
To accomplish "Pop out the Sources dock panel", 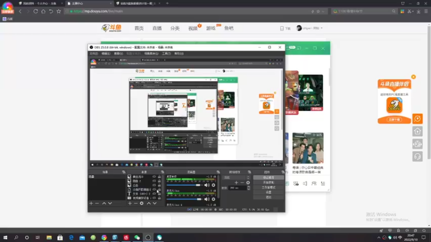I will (163, 172).
